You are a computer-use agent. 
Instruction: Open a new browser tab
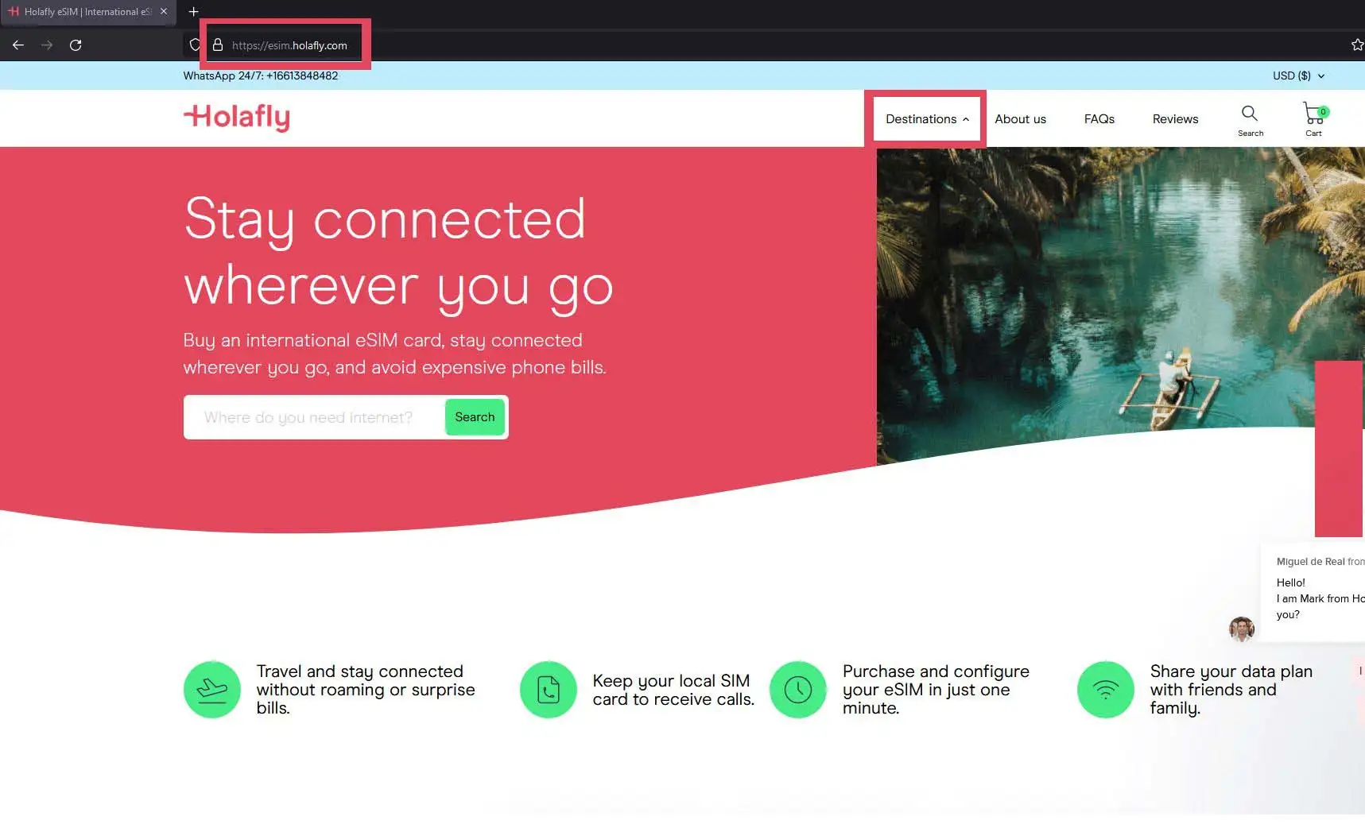point(193,12)
